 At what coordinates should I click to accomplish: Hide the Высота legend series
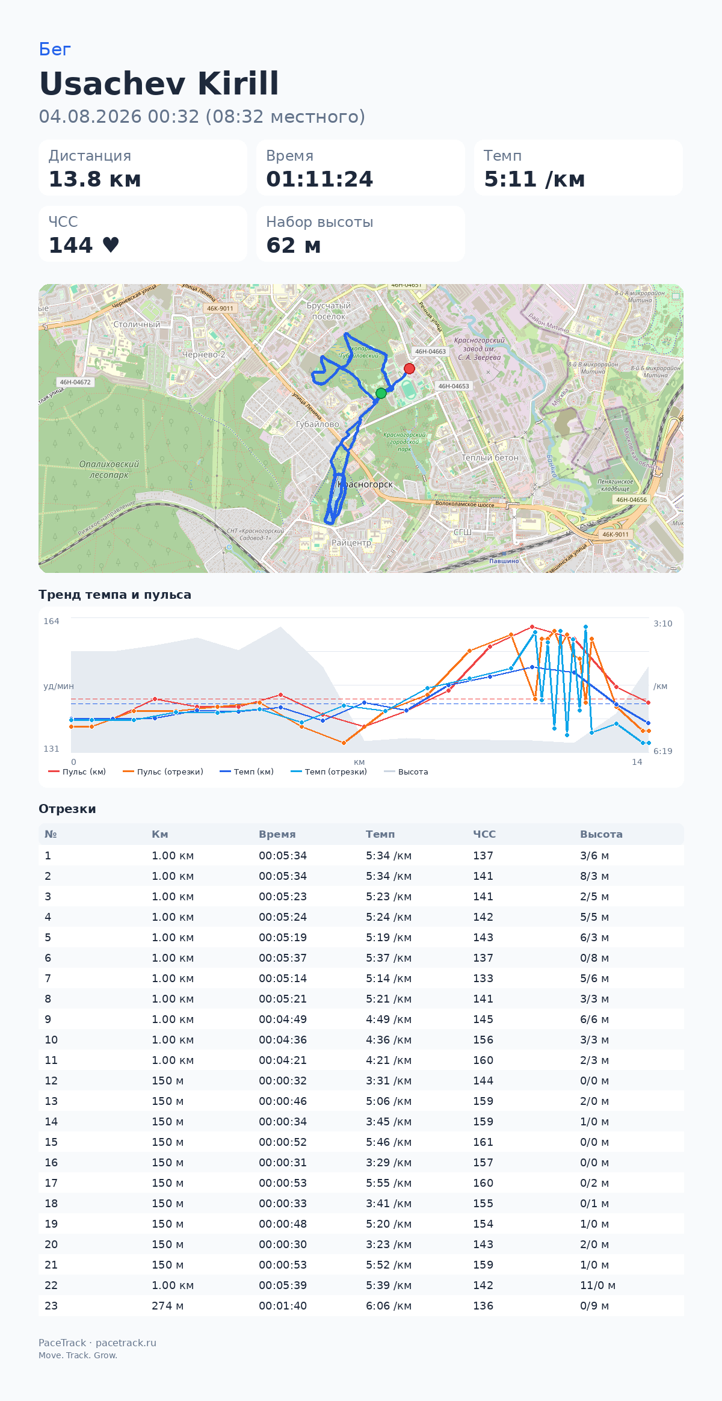406,772
